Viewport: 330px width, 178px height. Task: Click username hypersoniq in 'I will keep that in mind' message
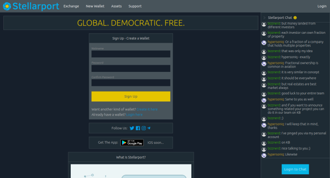[x=276, y=124]
